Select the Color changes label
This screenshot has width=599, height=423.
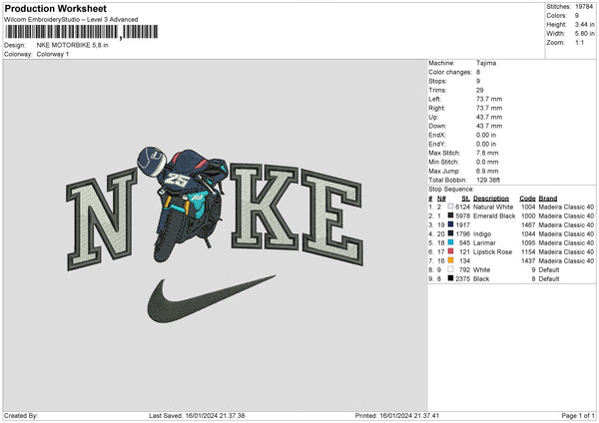coord(450,72)
